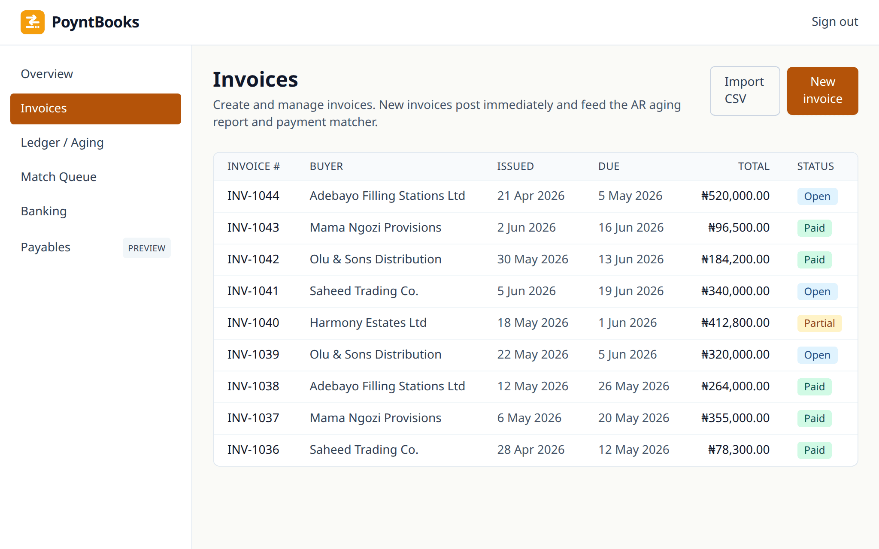This screenshot has height=549, width=879.
Task: Click the Open status badge on INV-1044
Action: point(817,196)
